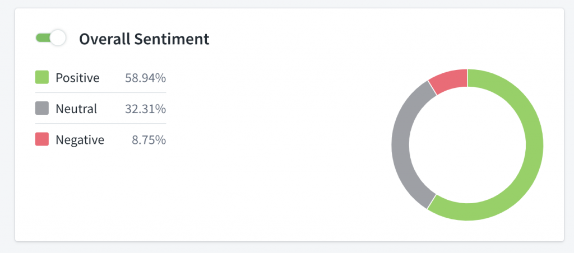
Task: Click the white knob of the sentiment toggle
Action: [x=58, y=38]
